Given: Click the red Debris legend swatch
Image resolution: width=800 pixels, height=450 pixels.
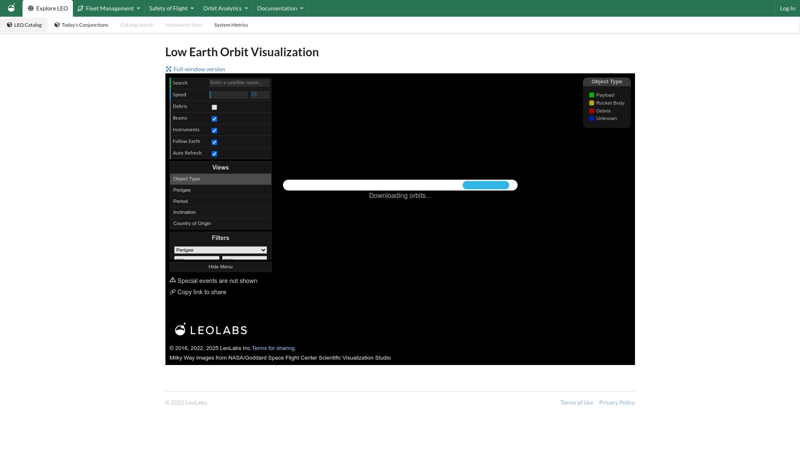Looking at the screenshot, I should tap(592, 111).
